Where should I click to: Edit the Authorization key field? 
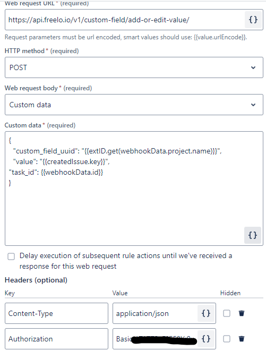point(56,339)
